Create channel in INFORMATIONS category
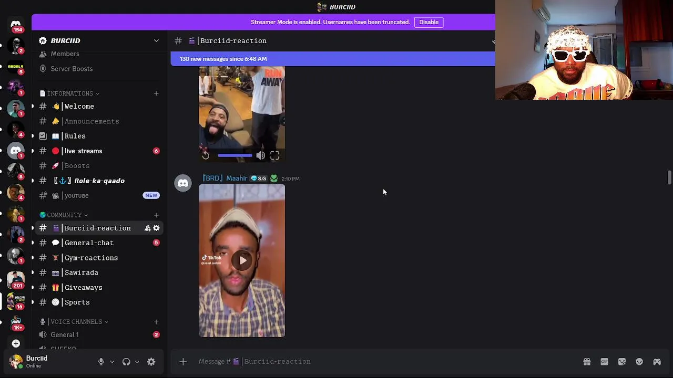 (x=156, y=93)
